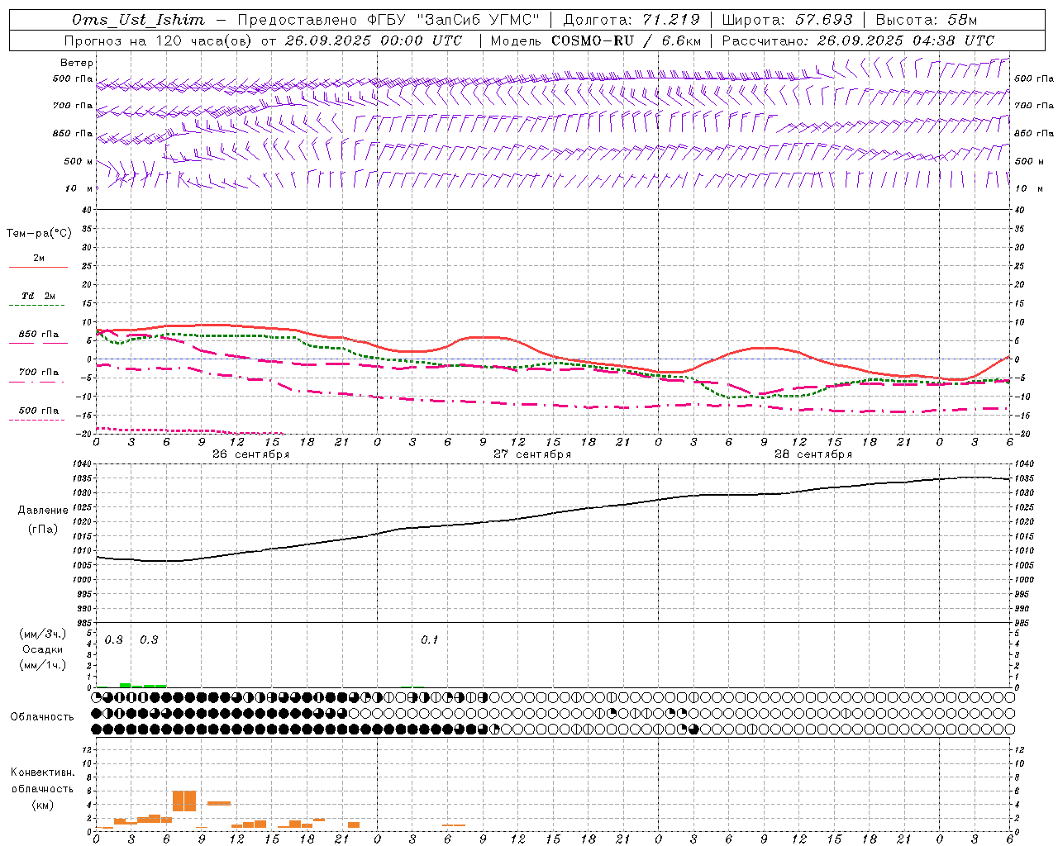Click the Рассчитано 04:38 UTC timestamp
This screenshot has height=846, width=1058.
pyautogui.click(x=858, y=40)
